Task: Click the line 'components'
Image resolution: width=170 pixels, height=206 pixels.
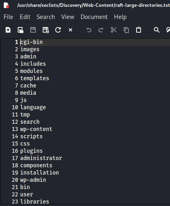Action: pyautogui.click(x=36, y=165)
